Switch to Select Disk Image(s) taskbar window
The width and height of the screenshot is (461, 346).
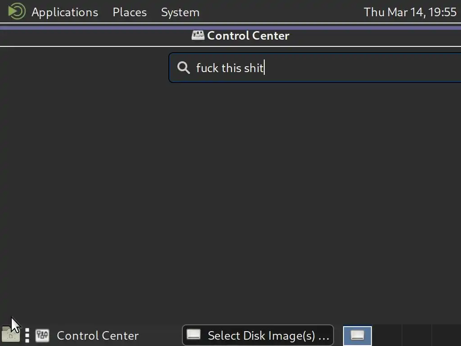click(x=258, y=335)
